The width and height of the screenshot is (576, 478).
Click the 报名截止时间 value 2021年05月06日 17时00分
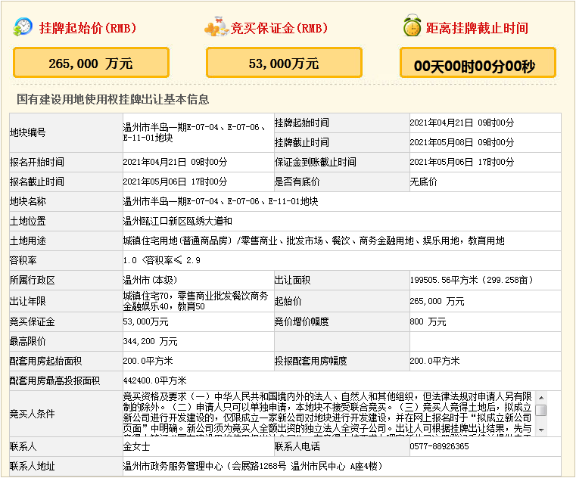pyautogui.click(x=175, y=182)
